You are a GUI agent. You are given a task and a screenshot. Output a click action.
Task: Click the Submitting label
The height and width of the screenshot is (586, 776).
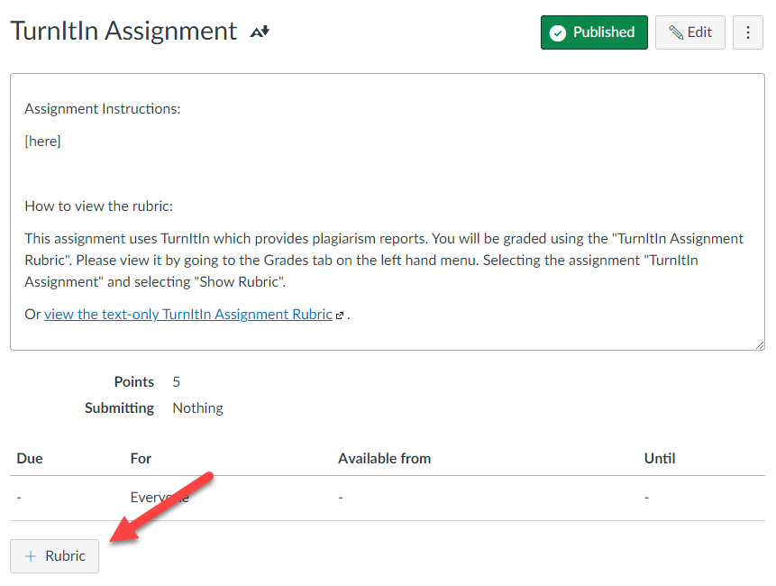pos(119,407)
